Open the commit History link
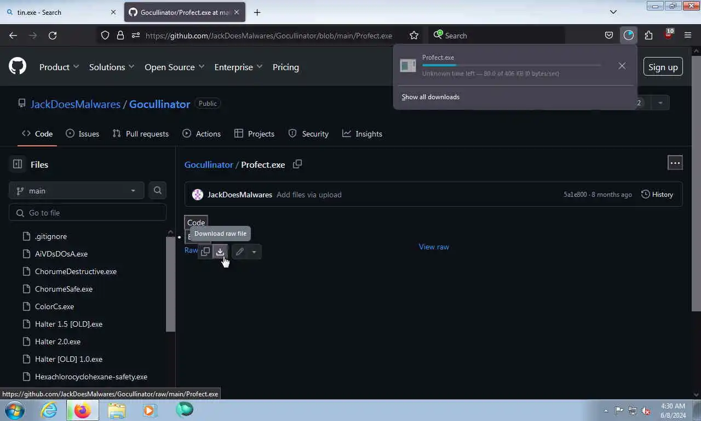The width and height of the screenshot is (701, 421). 657,195
